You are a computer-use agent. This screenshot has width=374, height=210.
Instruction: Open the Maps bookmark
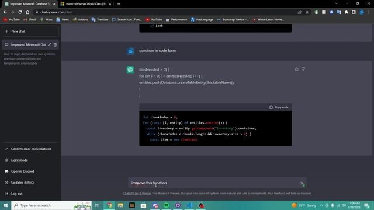pos(46,19)
